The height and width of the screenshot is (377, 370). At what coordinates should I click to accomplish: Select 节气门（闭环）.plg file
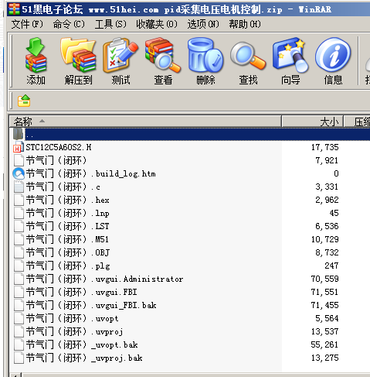pos(68,266)
